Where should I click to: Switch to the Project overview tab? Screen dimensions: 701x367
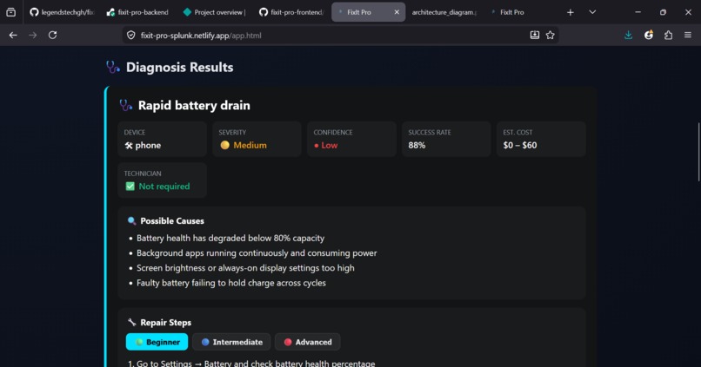215,12
